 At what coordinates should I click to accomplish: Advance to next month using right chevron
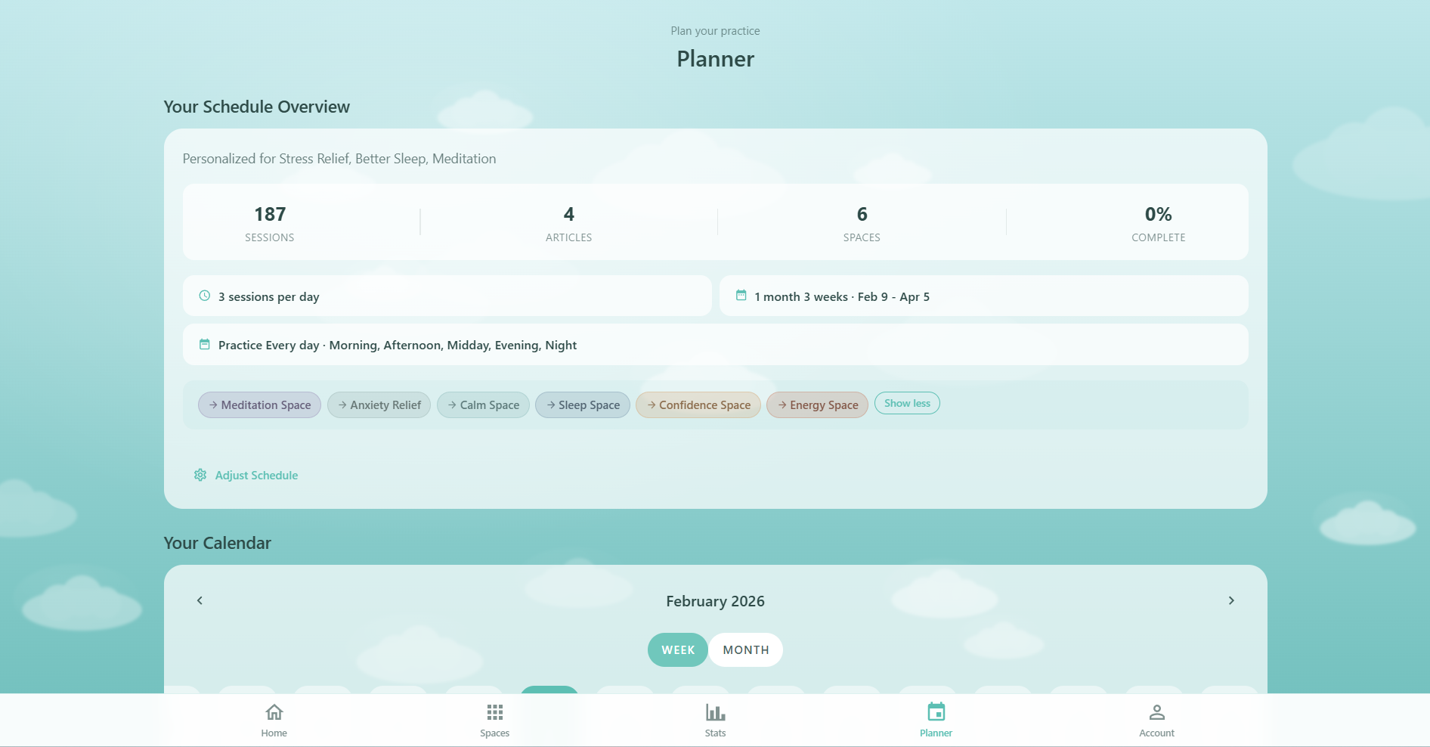click(x=1231, y=600)
